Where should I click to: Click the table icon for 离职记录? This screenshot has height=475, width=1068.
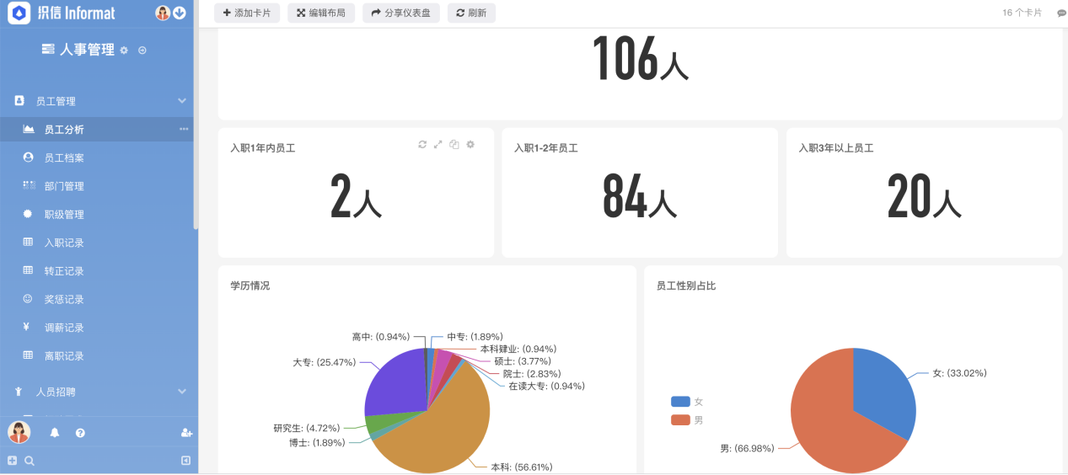[x=28, y=355]
